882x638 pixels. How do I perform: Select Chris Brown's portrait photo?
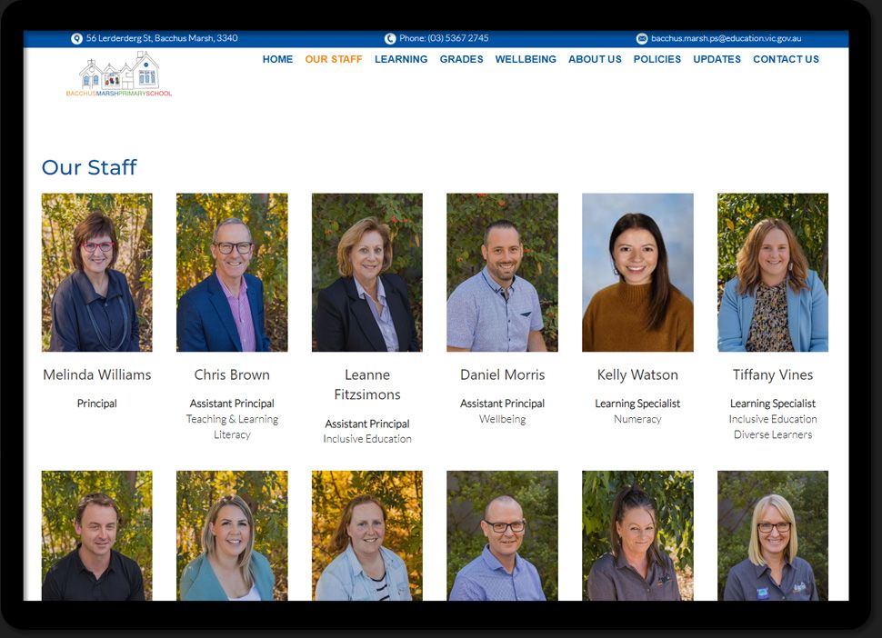[232, 272]
